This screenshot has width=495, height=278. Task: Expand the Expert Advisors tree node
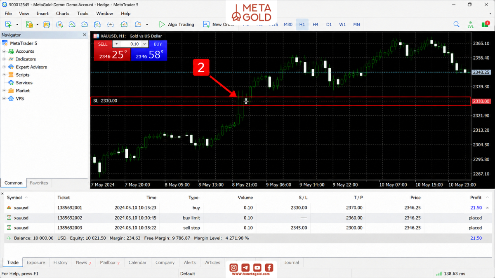pyautogui.click(x=4, y=67)
